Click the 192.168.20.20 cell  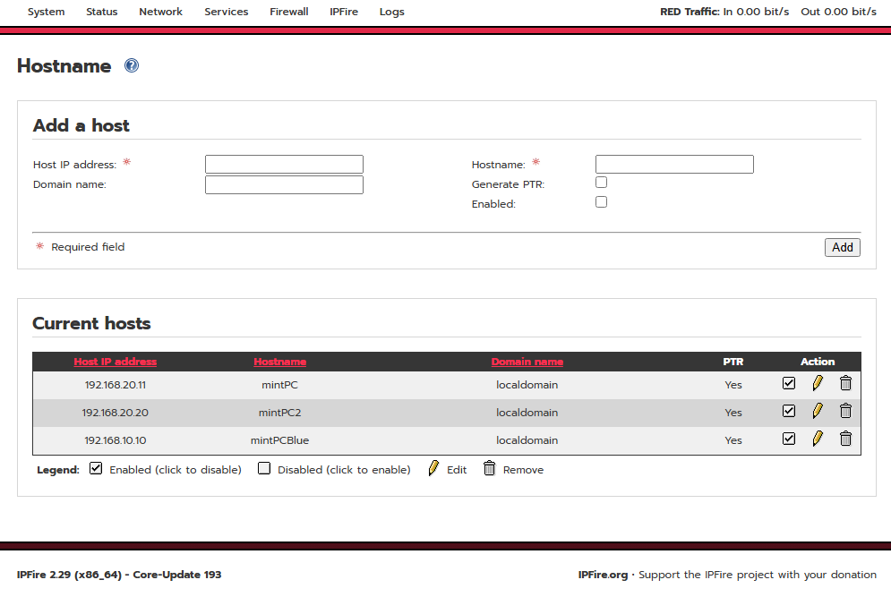coord(116,413)
